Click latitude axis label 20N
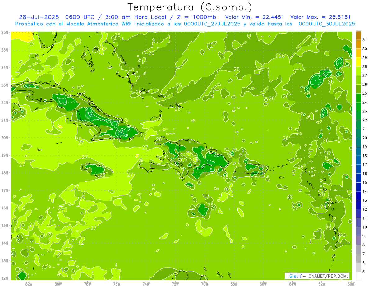This screenshot has width=373, height=288. [5, 138]
